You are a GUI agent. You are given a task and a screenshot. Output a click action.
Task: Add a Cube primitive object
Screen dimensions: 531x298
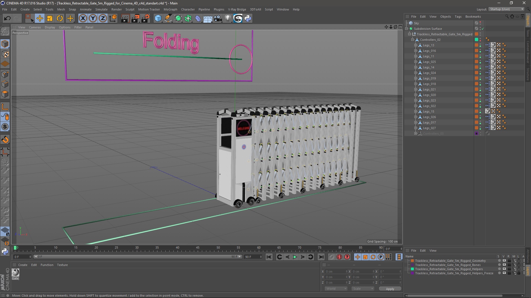pos(158,18)
